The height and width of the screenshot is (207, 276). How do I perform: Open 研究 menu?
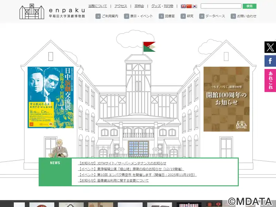point(190,16)
